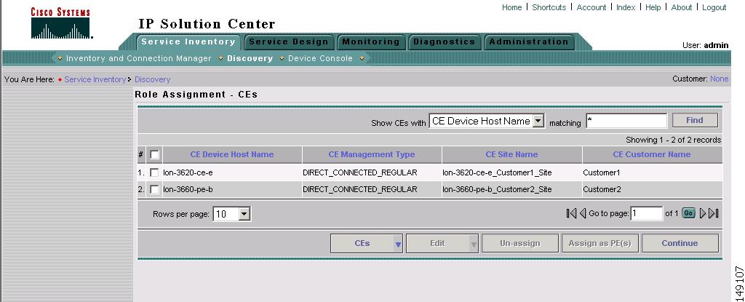Open the Index link
This screenshot has width=745, height=302.
pos(626,7)
